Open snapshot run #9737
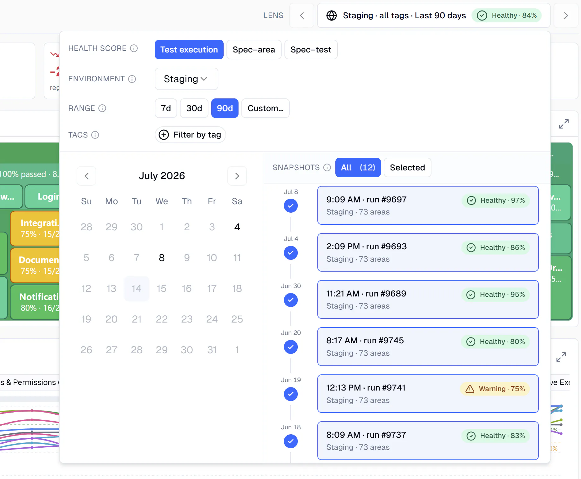 [428, 441]
